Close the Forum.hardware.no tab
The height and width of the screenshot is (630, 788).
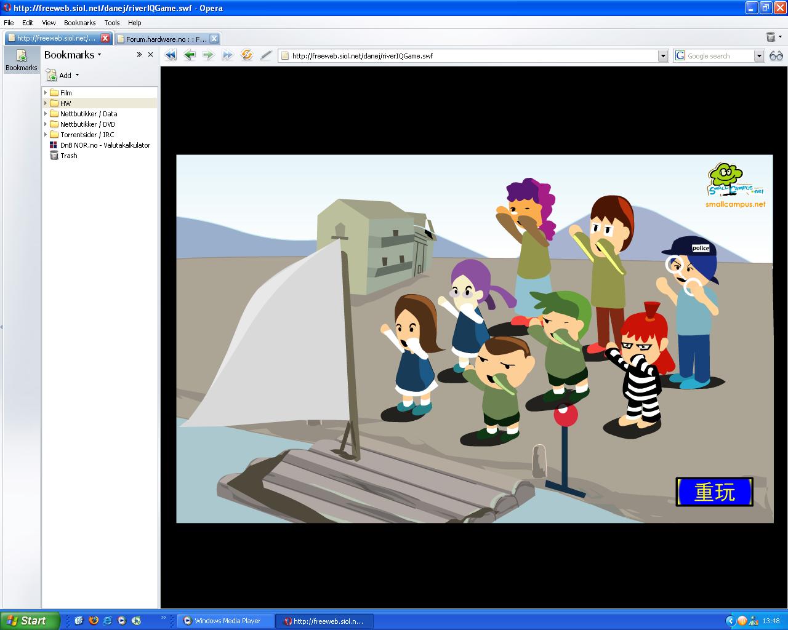214,39
